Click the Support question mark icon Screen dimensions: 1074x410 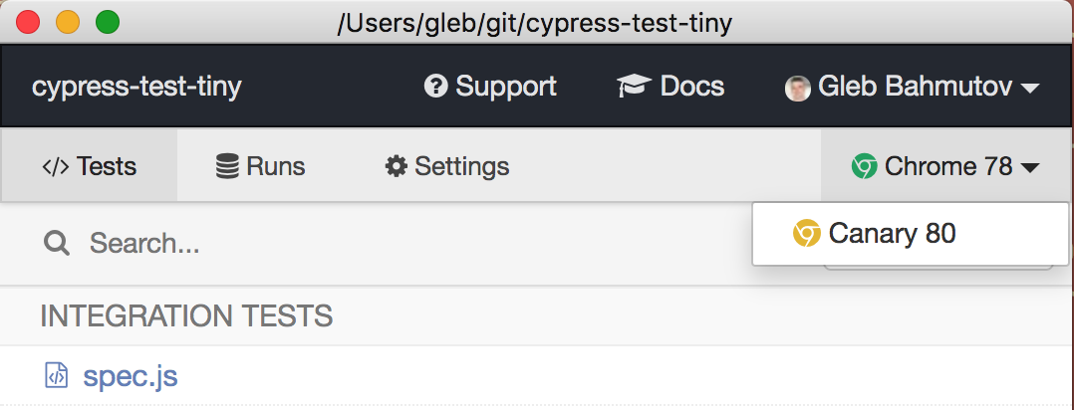[435, 88]
